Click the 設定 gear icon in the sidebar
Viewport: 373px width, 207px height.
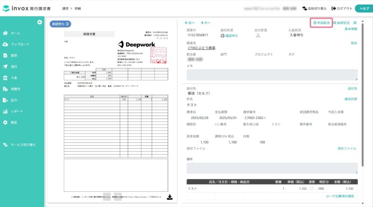click(5, 123)
